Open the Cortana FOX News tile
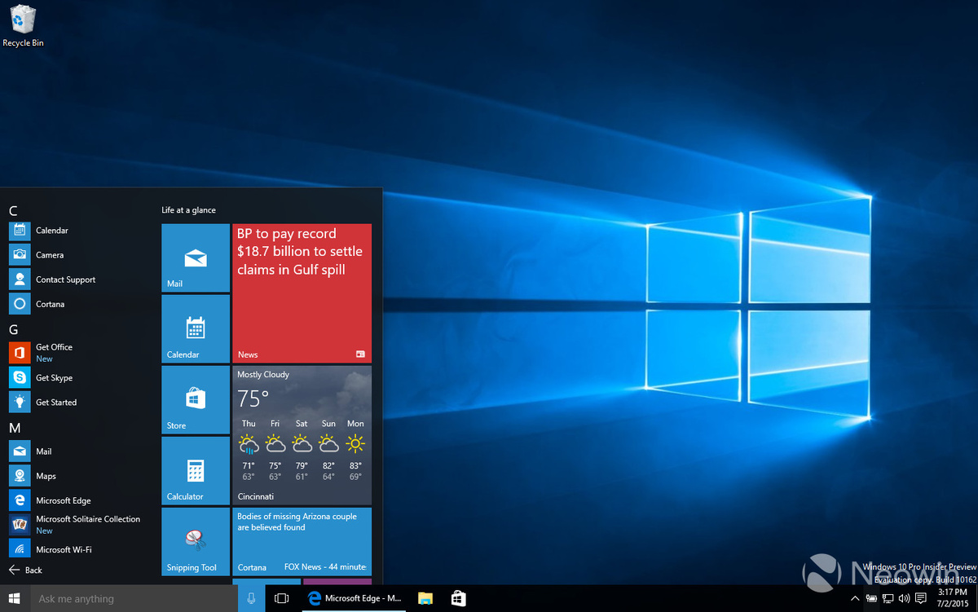 pos(302,541)
